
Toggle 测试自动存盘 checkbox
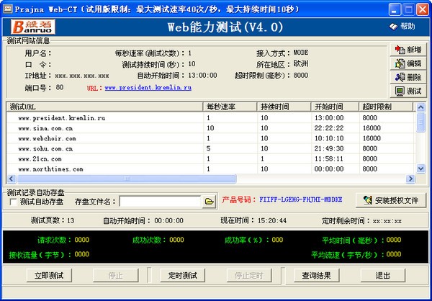[x=13, y=202]
